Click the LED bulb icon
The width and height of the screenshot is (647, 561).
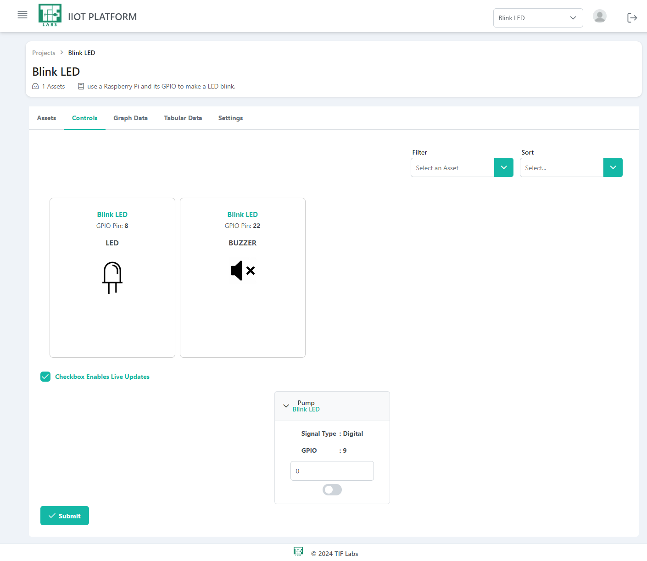(x=112, y=278)
